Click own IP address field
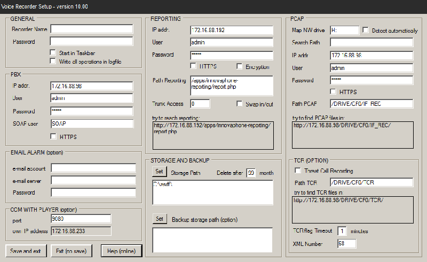This screenshot has height=262, width=427. pos(81,231)
